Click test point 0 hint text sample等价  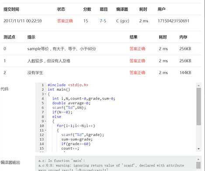coord(62,49)
